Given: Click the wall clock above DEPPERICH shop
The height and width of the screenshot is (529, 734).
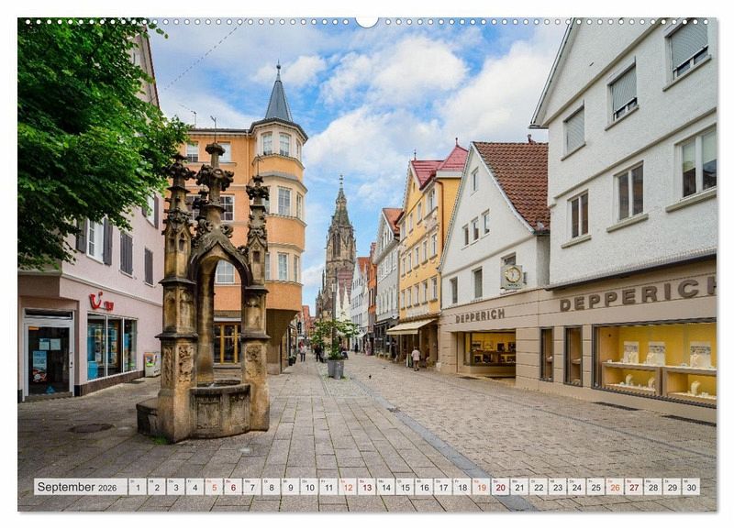Looking at the screenshot, I should 513,275.
